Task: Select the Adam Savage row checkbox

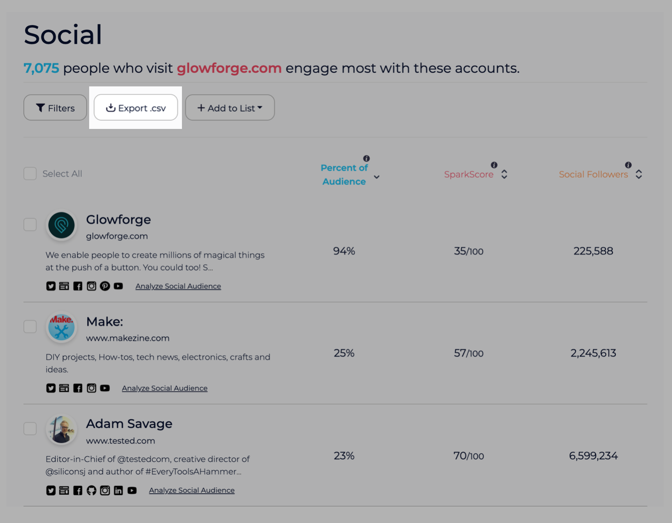Action: pyautogui.click(x=30, y=428)
